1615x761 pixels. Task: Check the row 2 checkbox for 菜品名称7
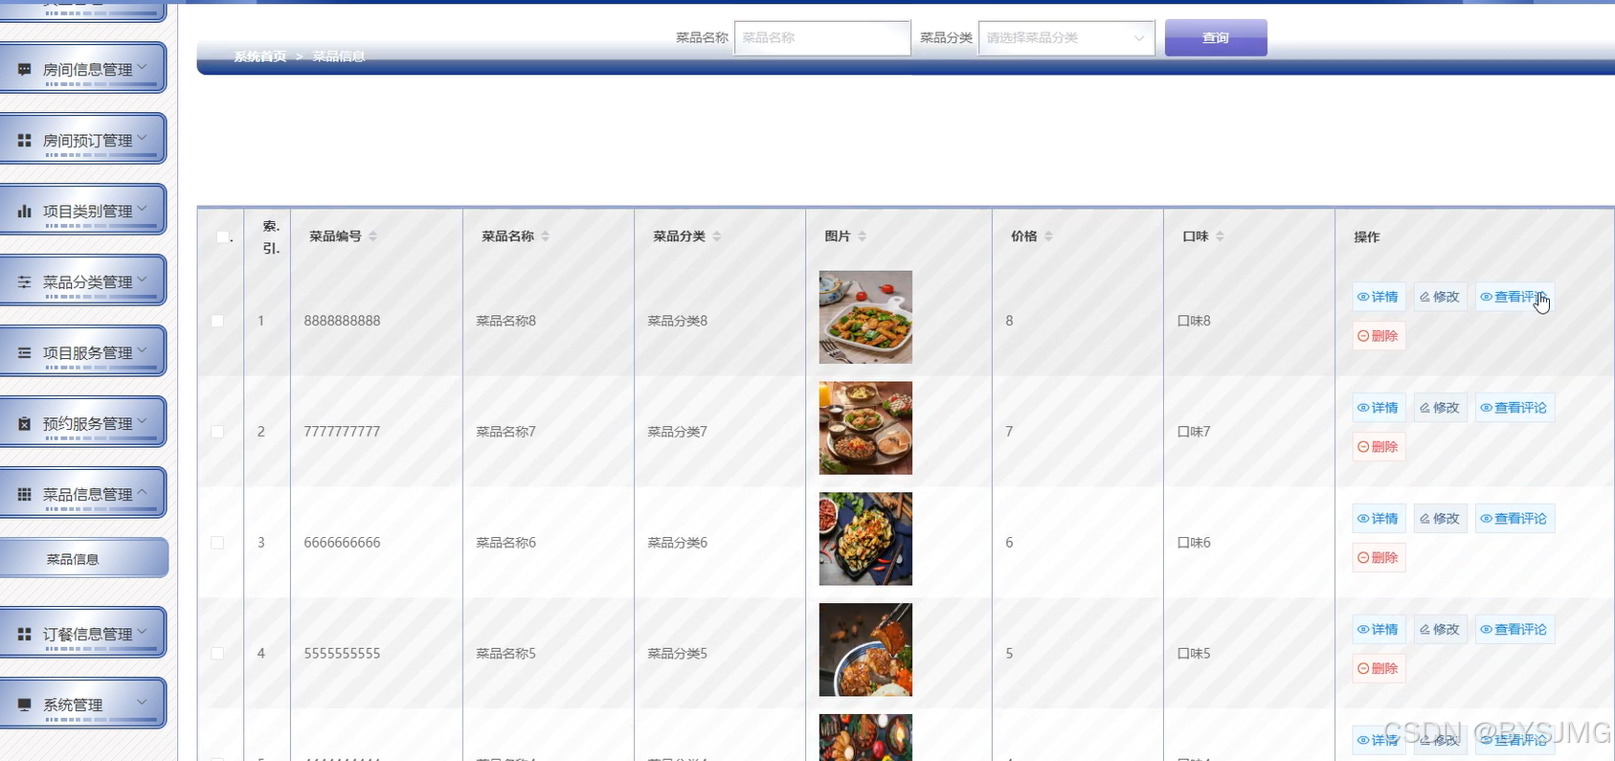point(217,432)
